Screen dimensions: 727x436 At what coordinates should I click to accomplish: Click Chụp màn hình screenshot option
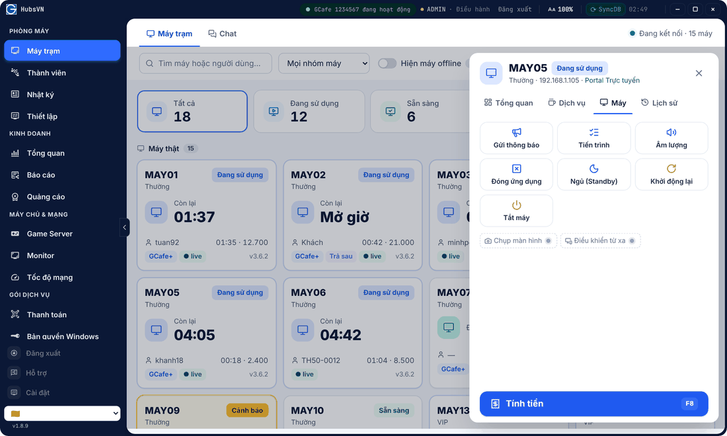click(x=518, y=240)
